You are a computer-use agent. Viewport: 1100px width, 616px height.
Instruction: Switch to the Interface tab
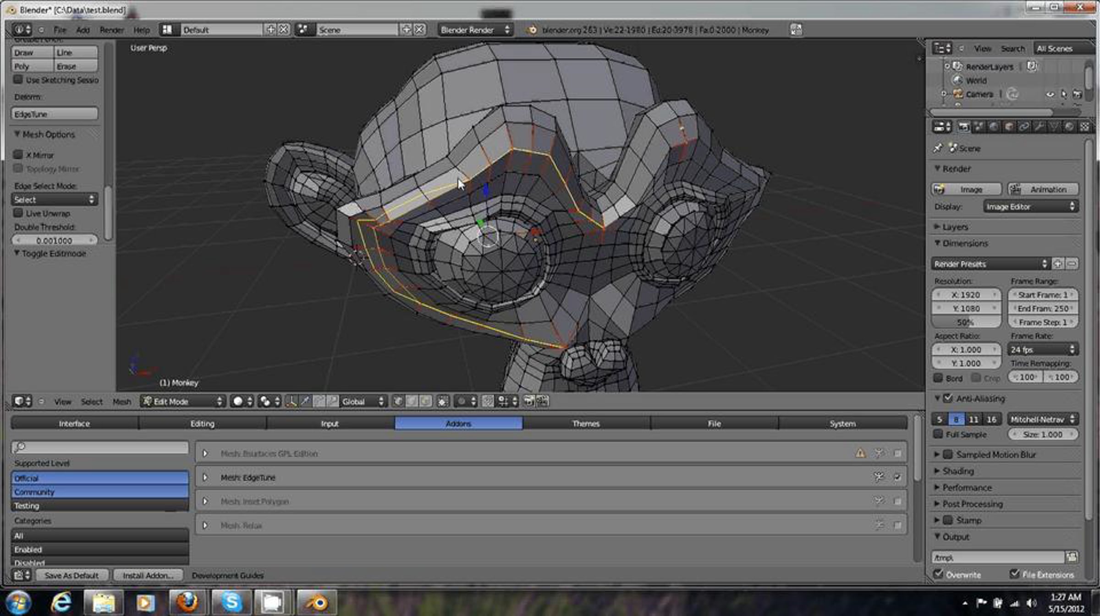coord(74,424)
